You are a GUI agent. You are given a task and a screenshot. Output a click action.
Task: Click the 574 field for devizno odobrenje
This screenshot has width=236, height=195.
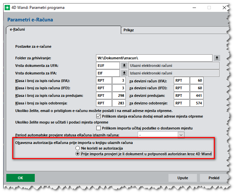click(197, 103)
